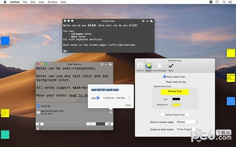Open the teal docked note on left edge
The width and height of the screenshot is (236, 147).
(5, 134)
